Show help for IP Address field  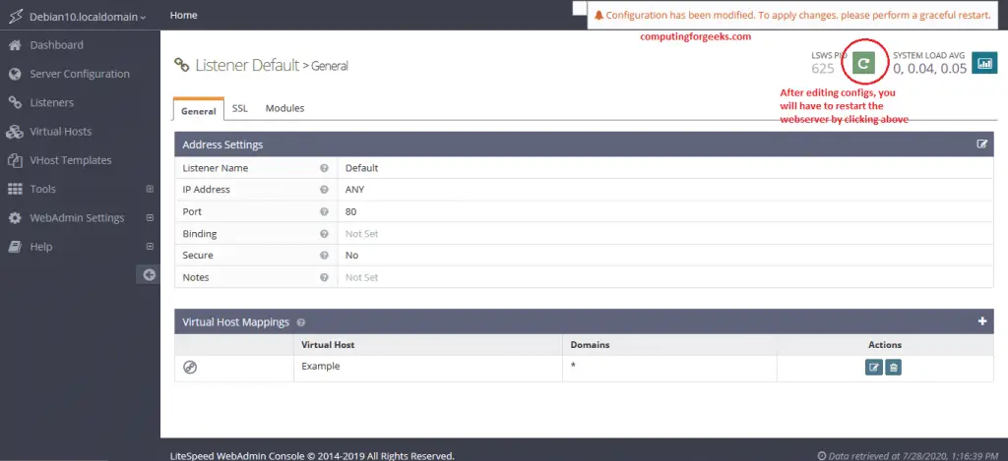325,190
